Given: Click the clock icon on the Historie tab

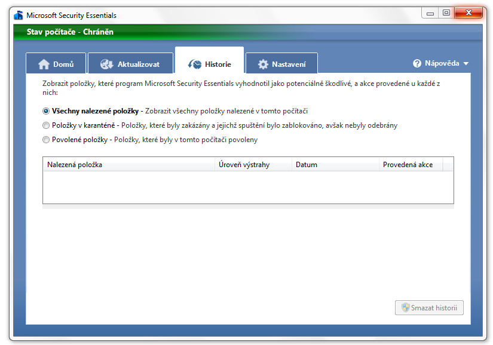Looking at the screenshot, I should [x=195, y=64].
